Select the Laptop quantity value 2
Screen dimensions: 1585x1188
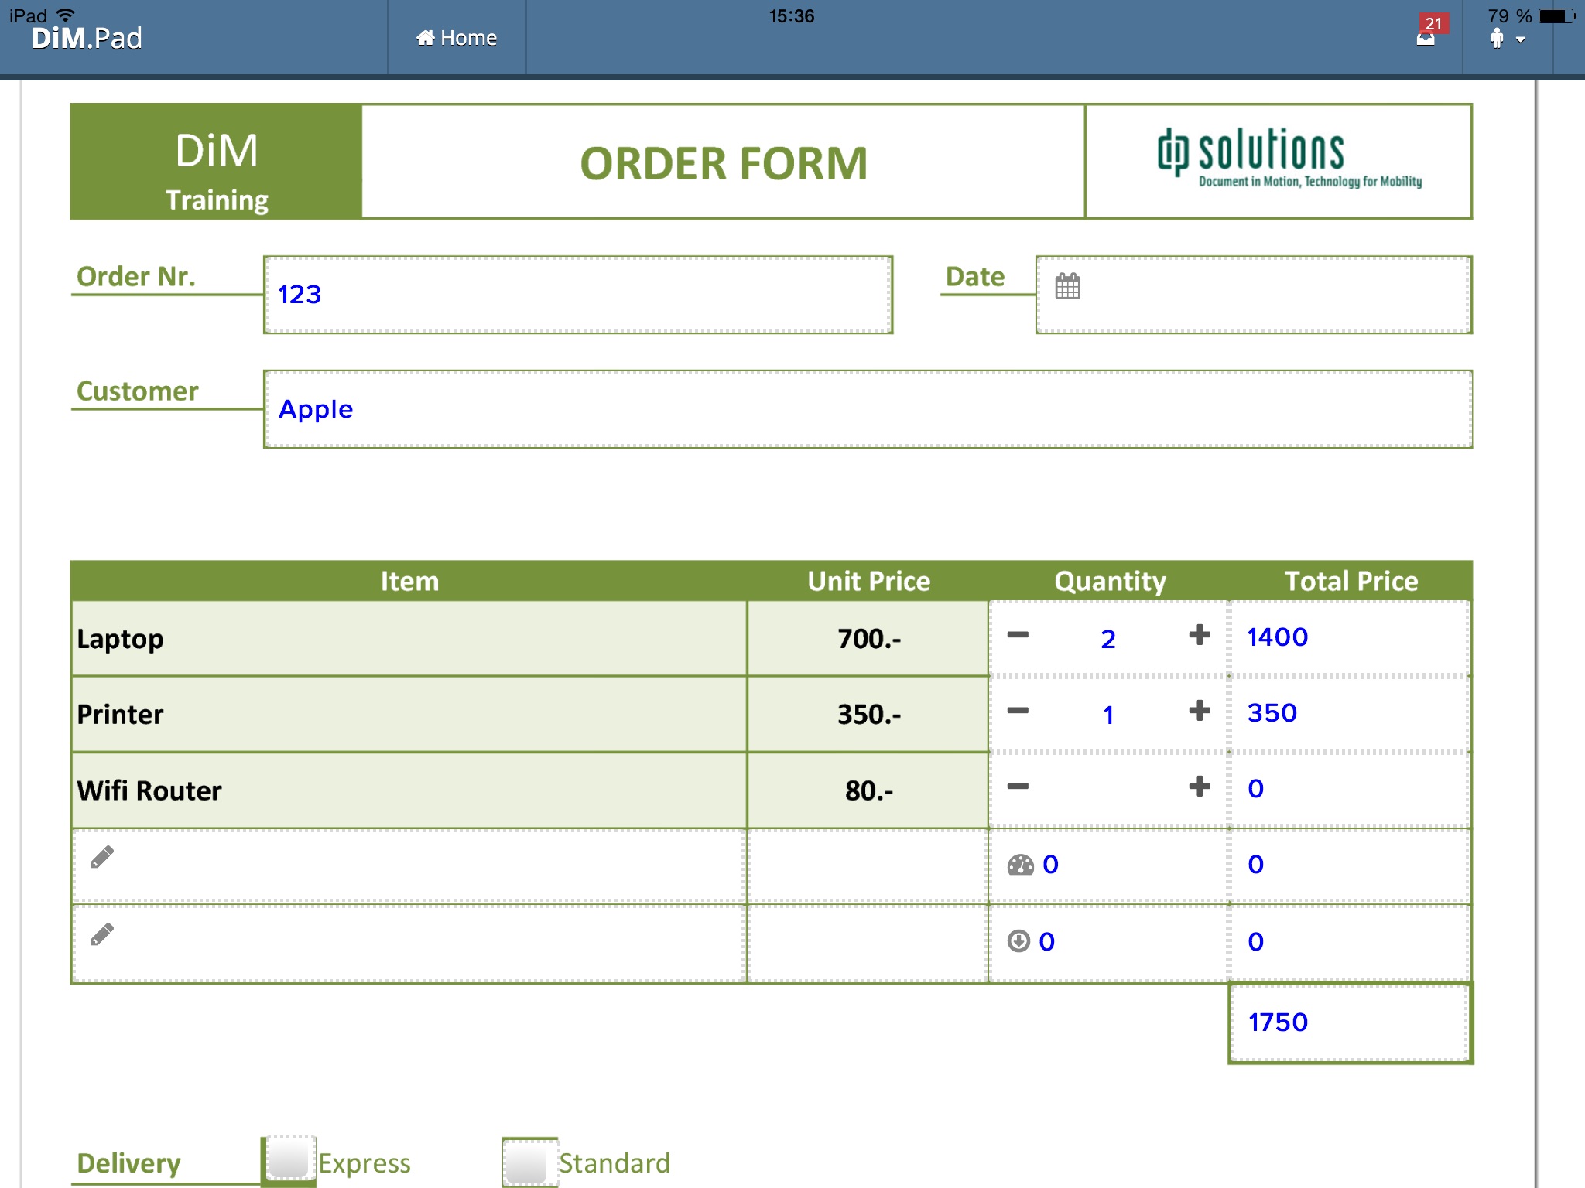tap(1108, 639)
